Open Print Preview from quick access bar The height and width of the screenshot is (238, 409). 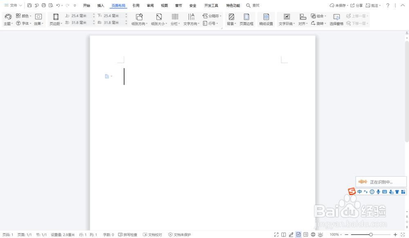pos(51,5)
